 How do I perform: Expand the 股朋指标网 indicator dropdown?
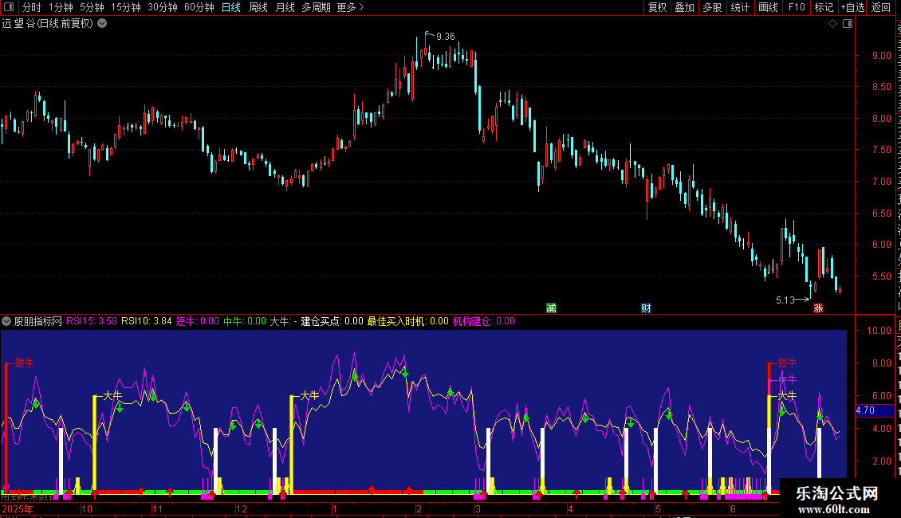(6, 321)
